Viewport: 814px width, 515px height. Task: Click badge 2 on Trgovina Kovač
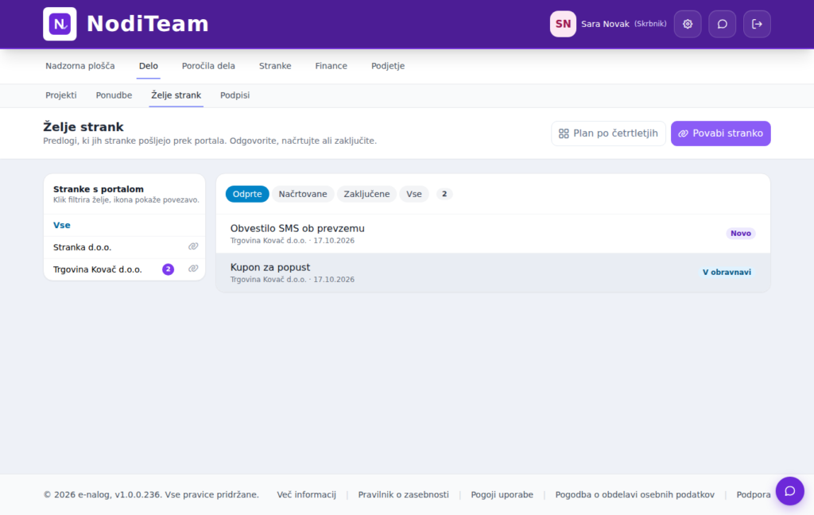pyautogui.click(x=169, y=269)
